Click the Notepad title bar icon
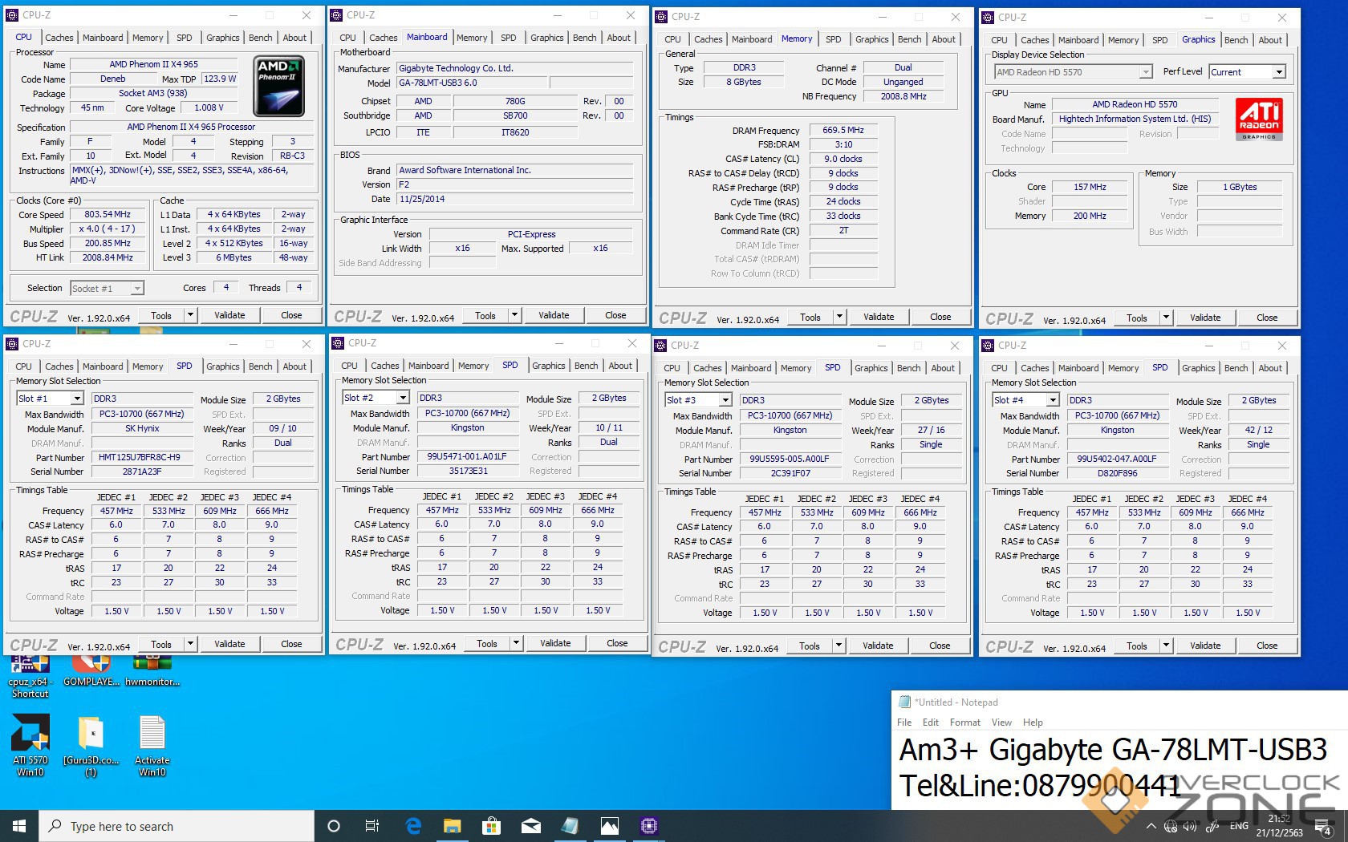 point(905,702)
